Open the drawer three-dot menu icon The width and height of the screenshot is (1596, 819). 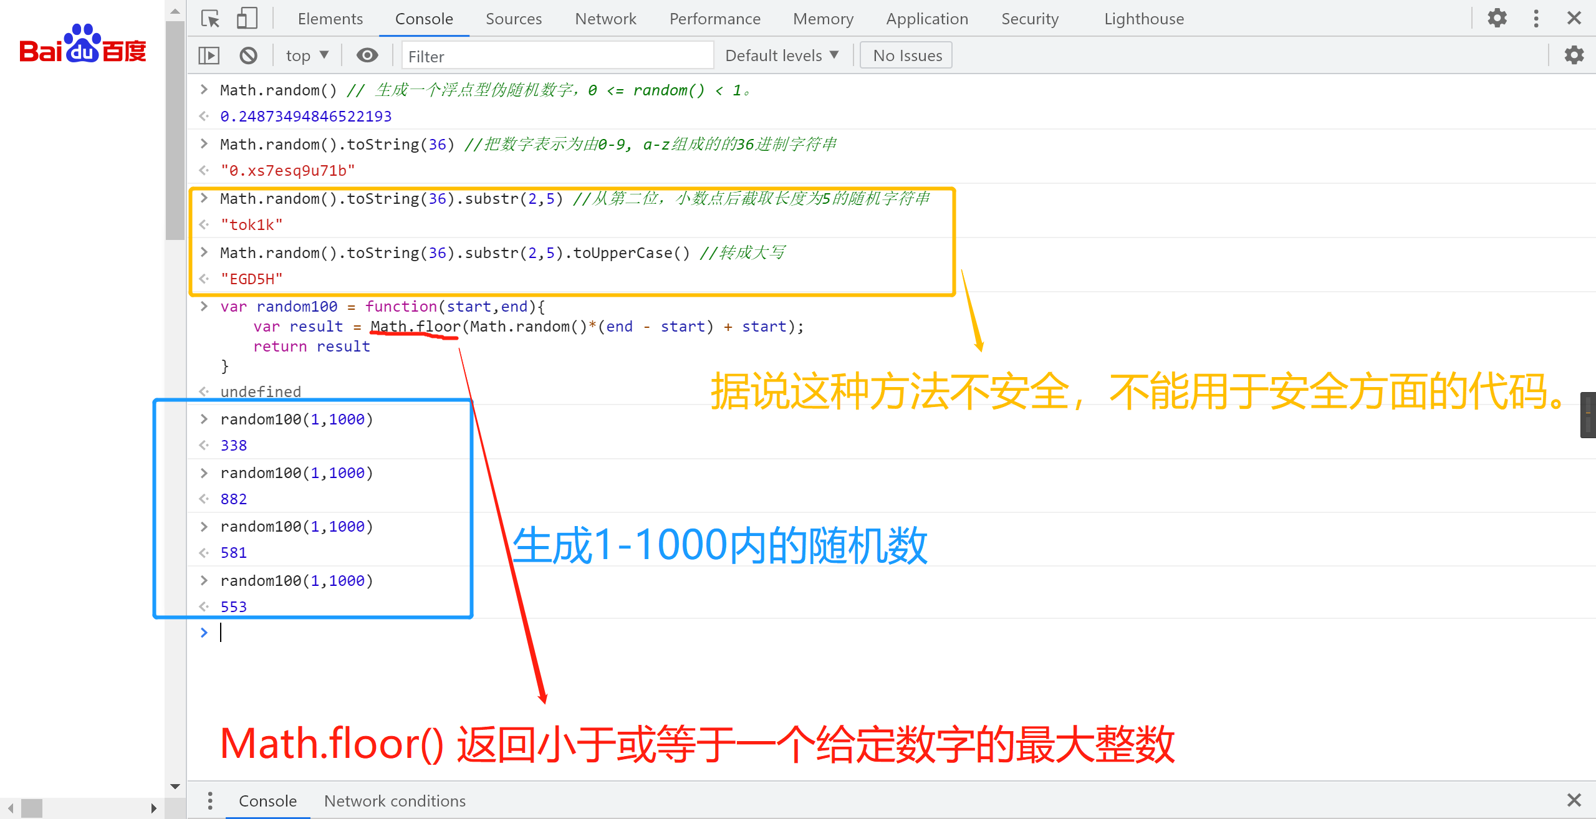[210, 801]
